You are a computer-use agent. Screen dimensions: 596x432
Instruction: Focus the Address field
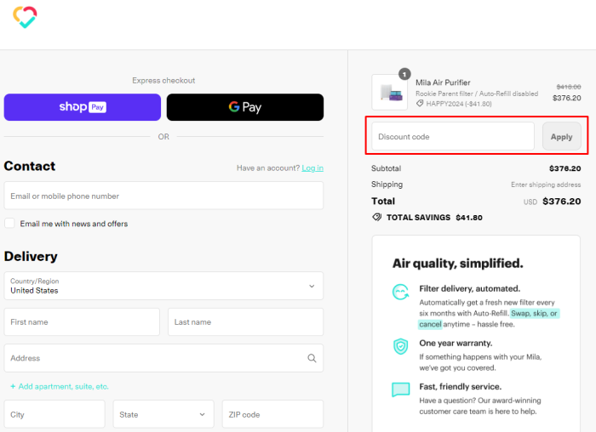pos(163,358)
